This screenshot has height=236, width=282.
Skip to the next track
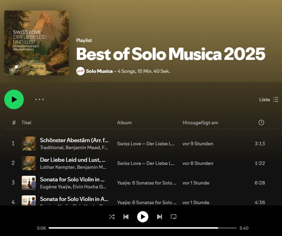click(160, 217)
